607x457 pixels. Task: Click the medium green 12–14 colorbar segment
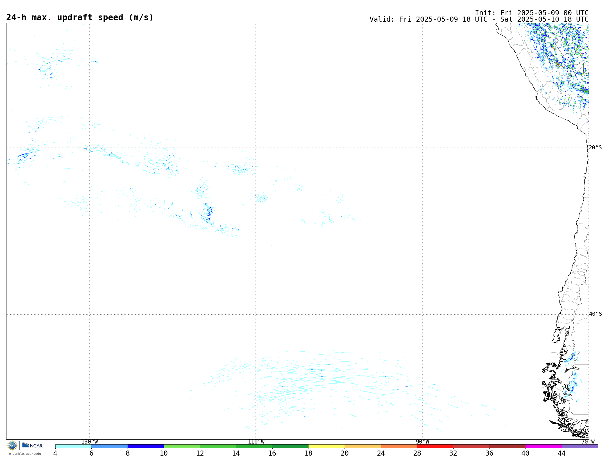218,446
